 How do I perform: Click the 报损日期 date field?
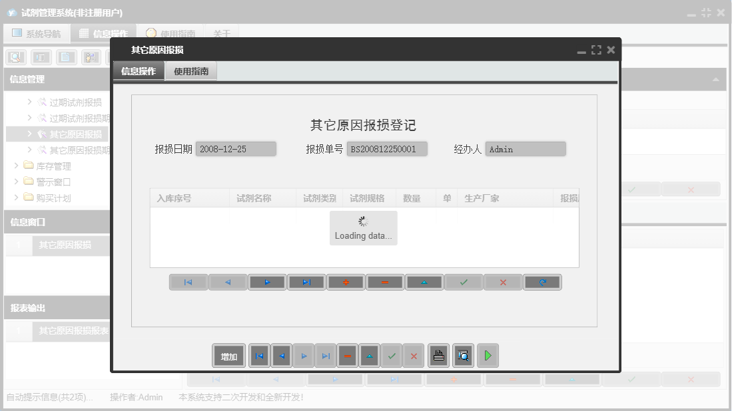coord(236,148)
